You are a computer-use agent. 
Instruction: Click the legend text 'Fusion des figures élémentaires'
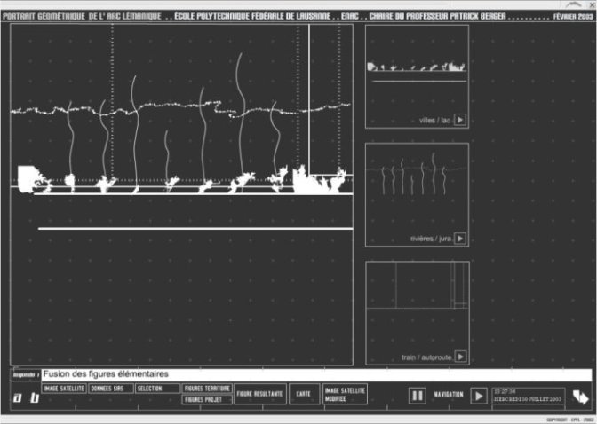coord(106,374)
